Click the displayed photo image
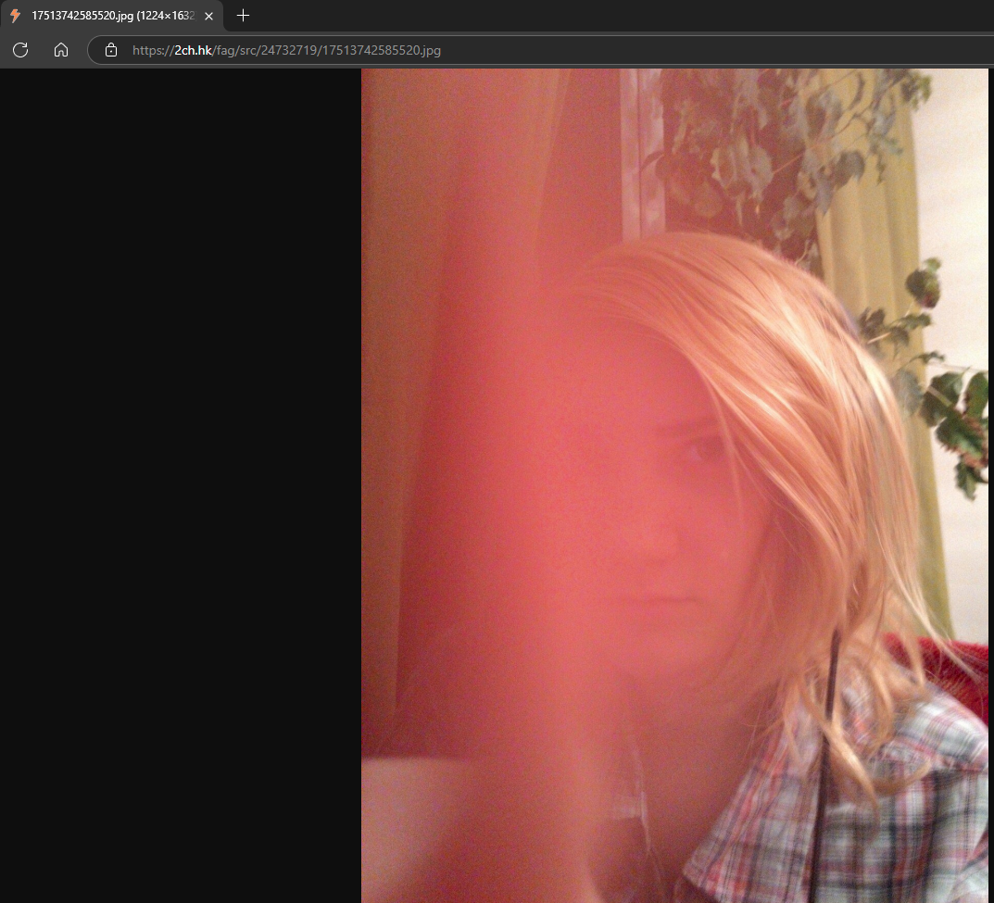This screenshot has height=903, width=994. [674, 485]
